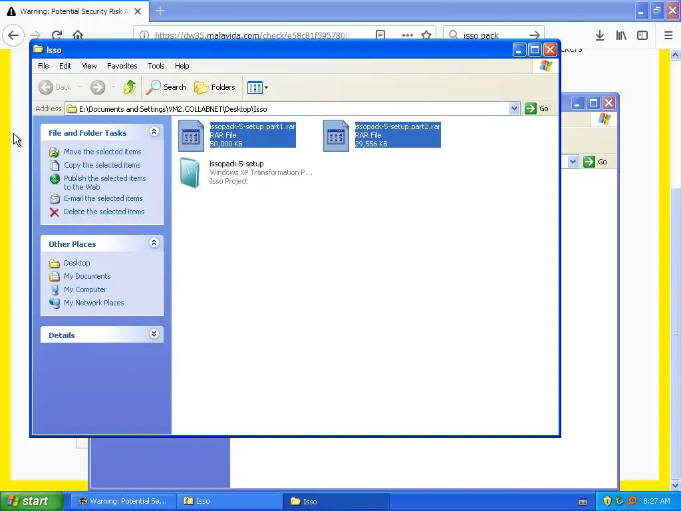The width and height of the screenshot is (681, 511).
Task: Click the isso pack search box
Action: [493, 35]
